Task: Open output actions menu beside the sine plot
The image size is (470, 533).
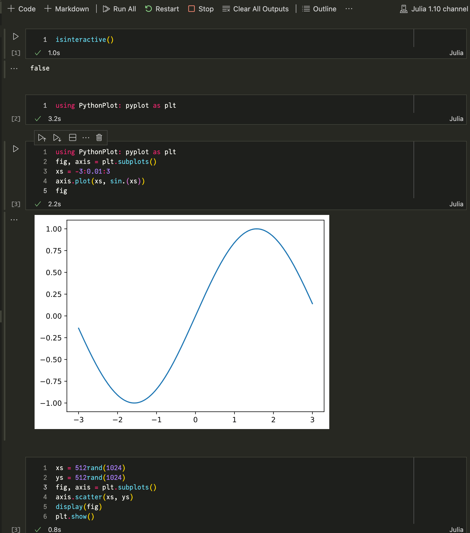Action: pyautogui.click(x=14, y=220)
